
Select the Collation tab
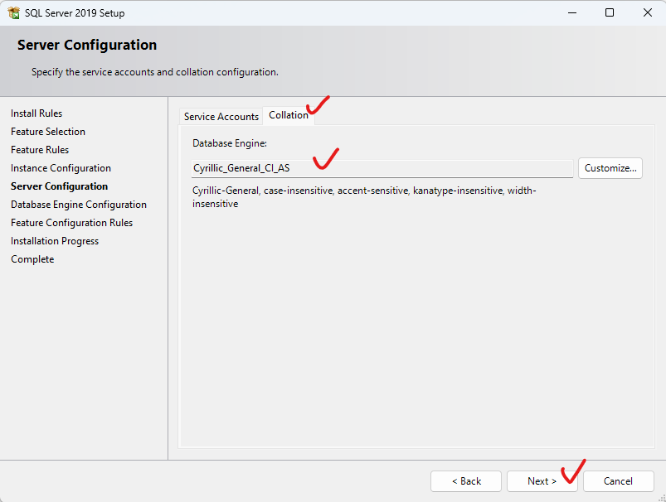tap(289, 115)
